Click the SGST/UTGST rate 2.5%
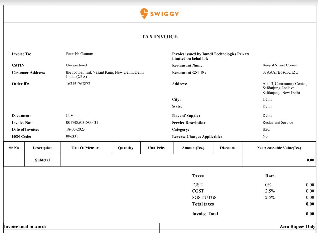 pyautogui.click(x=270, y=198)
